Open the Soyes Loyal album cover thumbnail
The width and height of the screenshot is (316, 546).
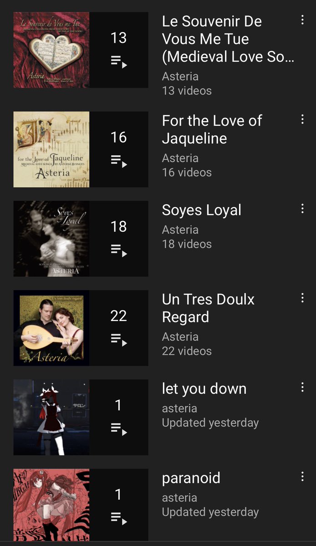coord(51,239)
